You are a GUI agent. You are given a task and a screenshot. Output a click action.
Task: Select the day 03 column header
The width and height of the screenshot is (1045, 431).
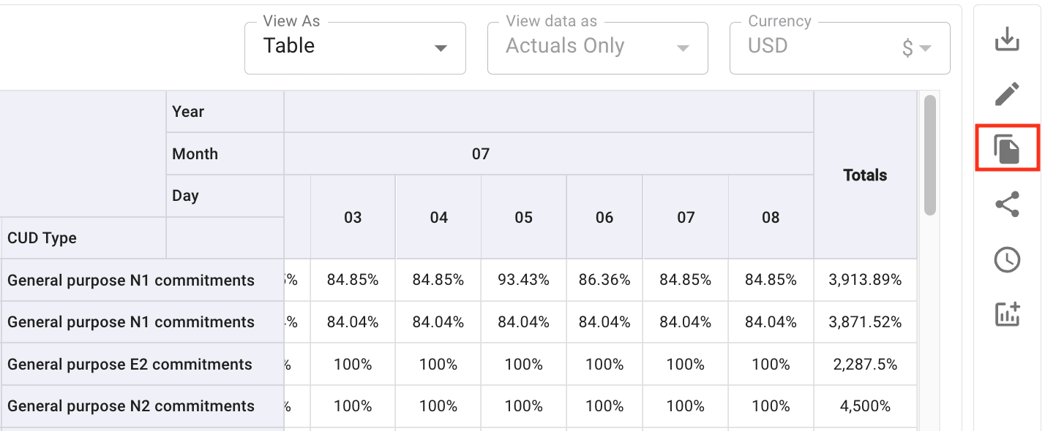click(x=353, y=218)
